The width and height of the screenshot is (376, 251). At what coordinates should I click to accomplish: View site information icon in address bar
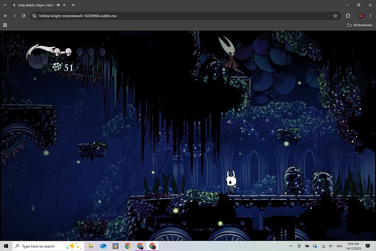[34, 16]
